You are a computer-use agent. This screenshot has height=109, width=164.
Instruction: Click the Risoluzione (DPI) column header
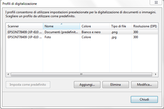(x=145, y=26)
